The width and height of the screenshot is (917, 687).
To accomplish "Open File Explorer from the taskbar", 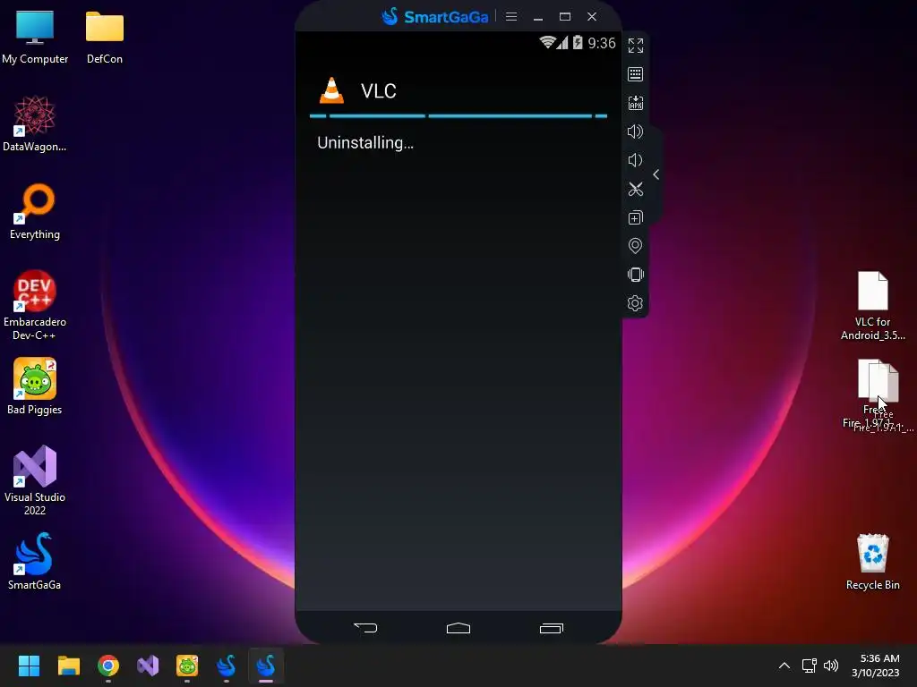I will pos(68,666).
